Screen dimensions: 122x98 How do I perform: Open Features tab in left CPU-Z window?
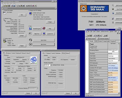pyautogui.click(x=9, y=53)
